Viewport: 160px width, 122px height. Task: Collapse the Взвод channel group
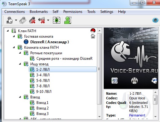(x=20, y=97)
